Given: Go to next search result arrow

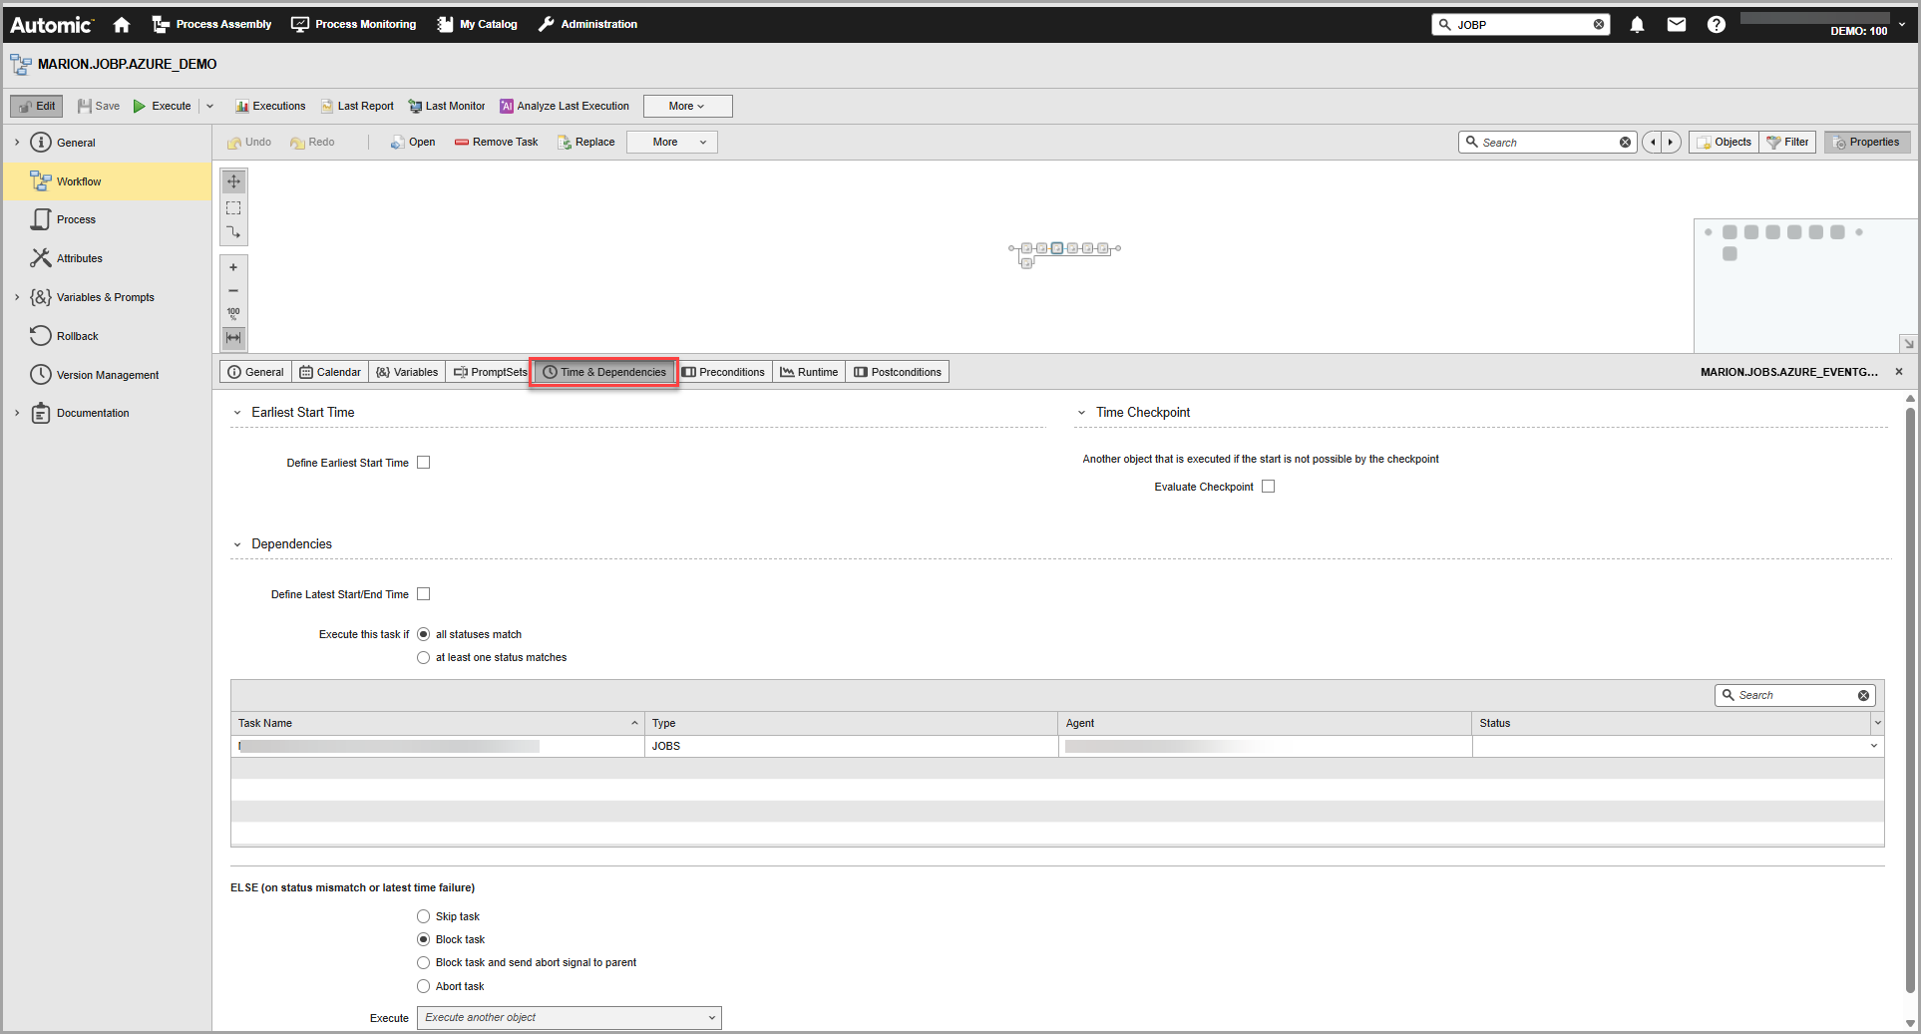Looking at the screenshot, I should click(1671, 143).
